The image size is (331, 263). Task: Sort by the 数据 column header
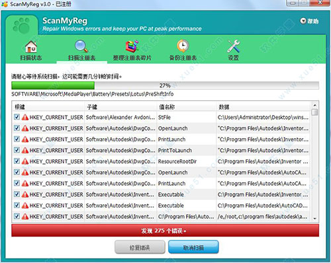[x=263, y=107]
